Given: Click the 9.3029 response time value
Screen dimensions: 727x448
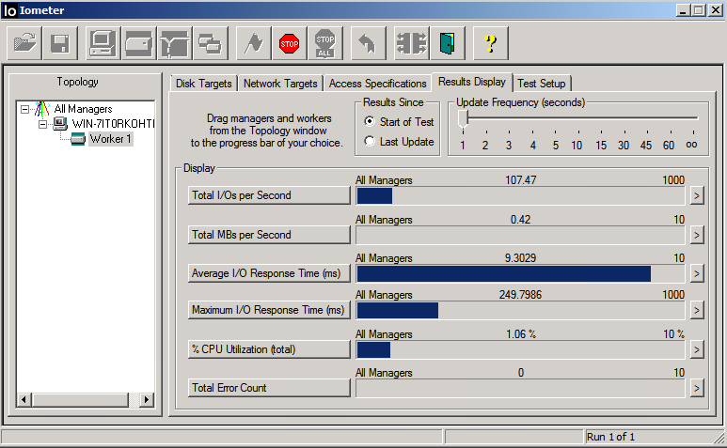Looking at the screenshot, I should pyautogui.click(x=520, y=257).
